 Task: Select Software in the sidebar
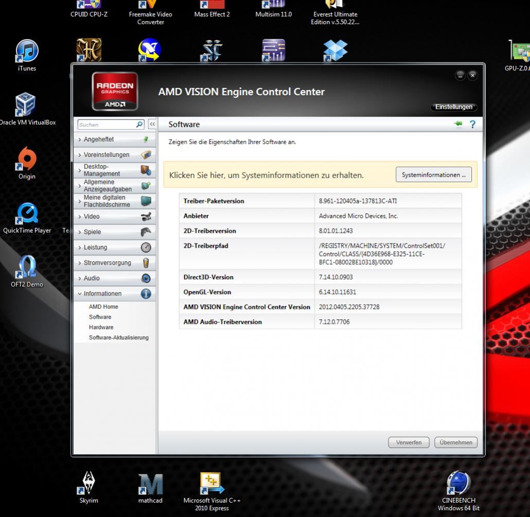100,317
